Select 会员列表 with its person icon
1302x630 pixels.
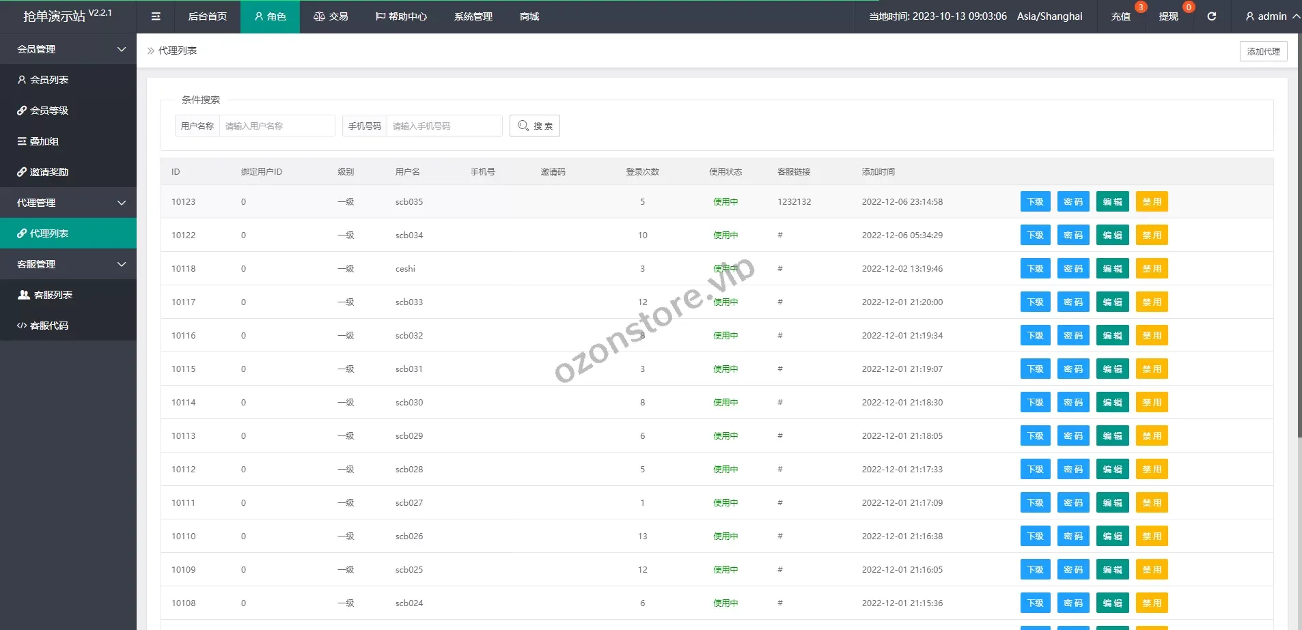pyautogui.click(x=23, y=79)
